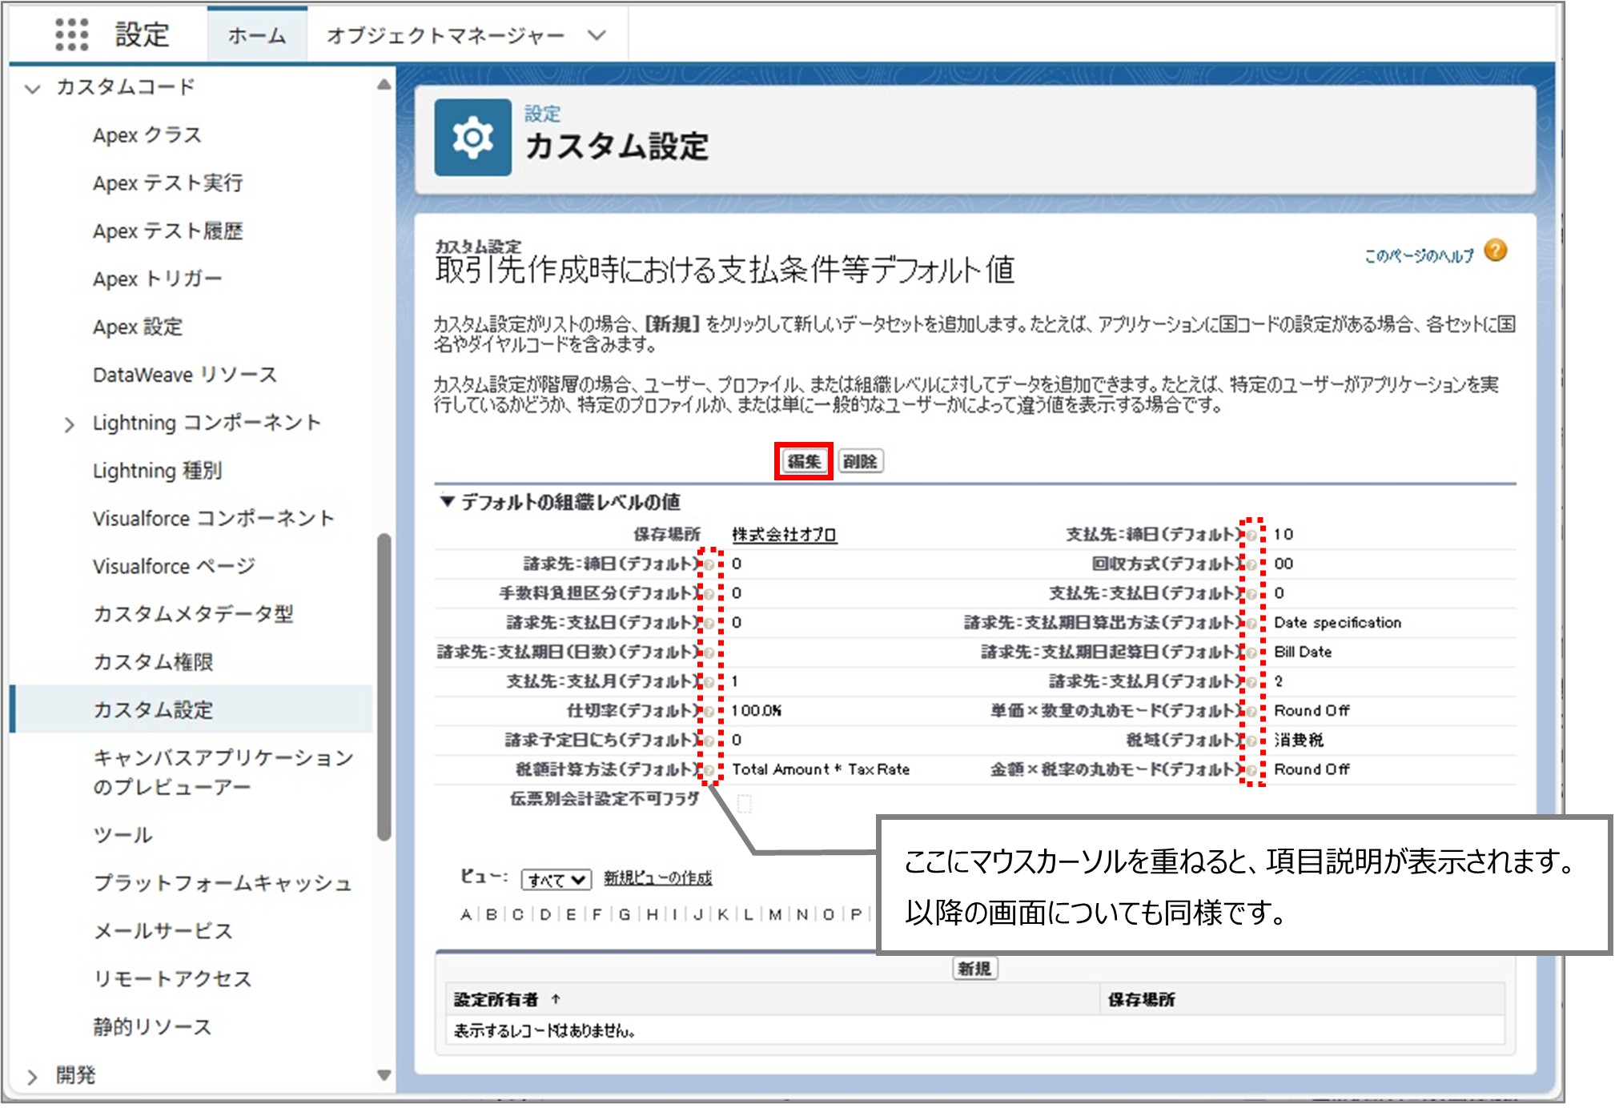The image size is (1623, 1108).
Task: Click the help icon beside 支払先：締日（デフォルト）
Action: [1251, 535]
